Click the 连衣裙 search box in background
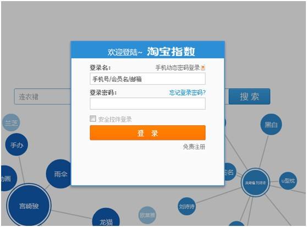Image resolution: width=307 pixels, height=227 pixels. click(42, 96)
